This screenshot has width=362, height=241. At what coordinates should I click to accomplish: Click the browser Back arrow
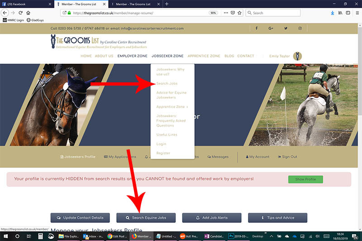click(x=5, y=13)
